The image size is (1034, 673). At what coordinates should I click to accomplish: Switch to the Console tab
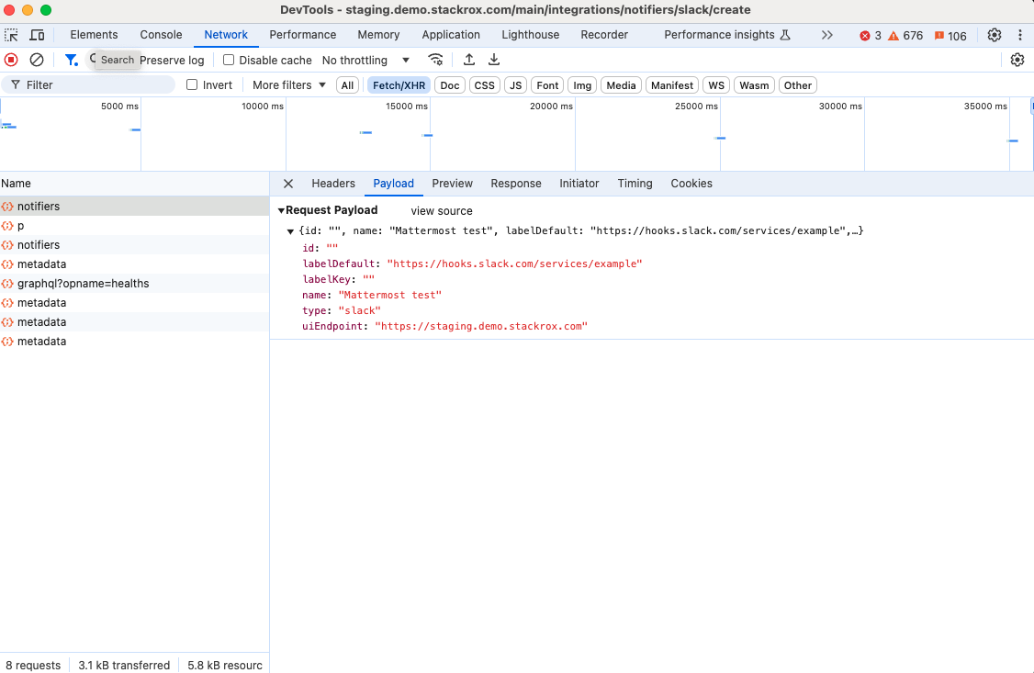[161, 35]
